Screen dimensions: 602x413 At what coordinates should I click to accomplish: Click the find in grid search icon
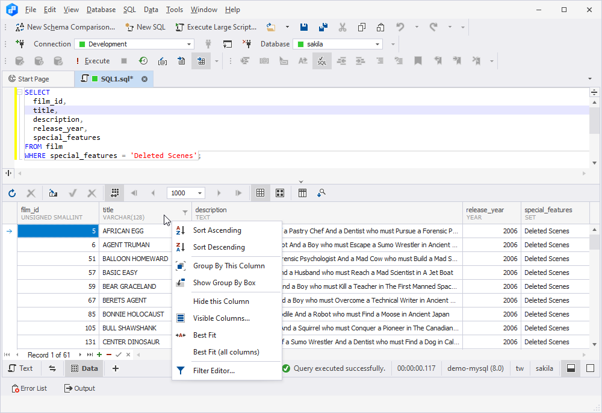[321, 193]
